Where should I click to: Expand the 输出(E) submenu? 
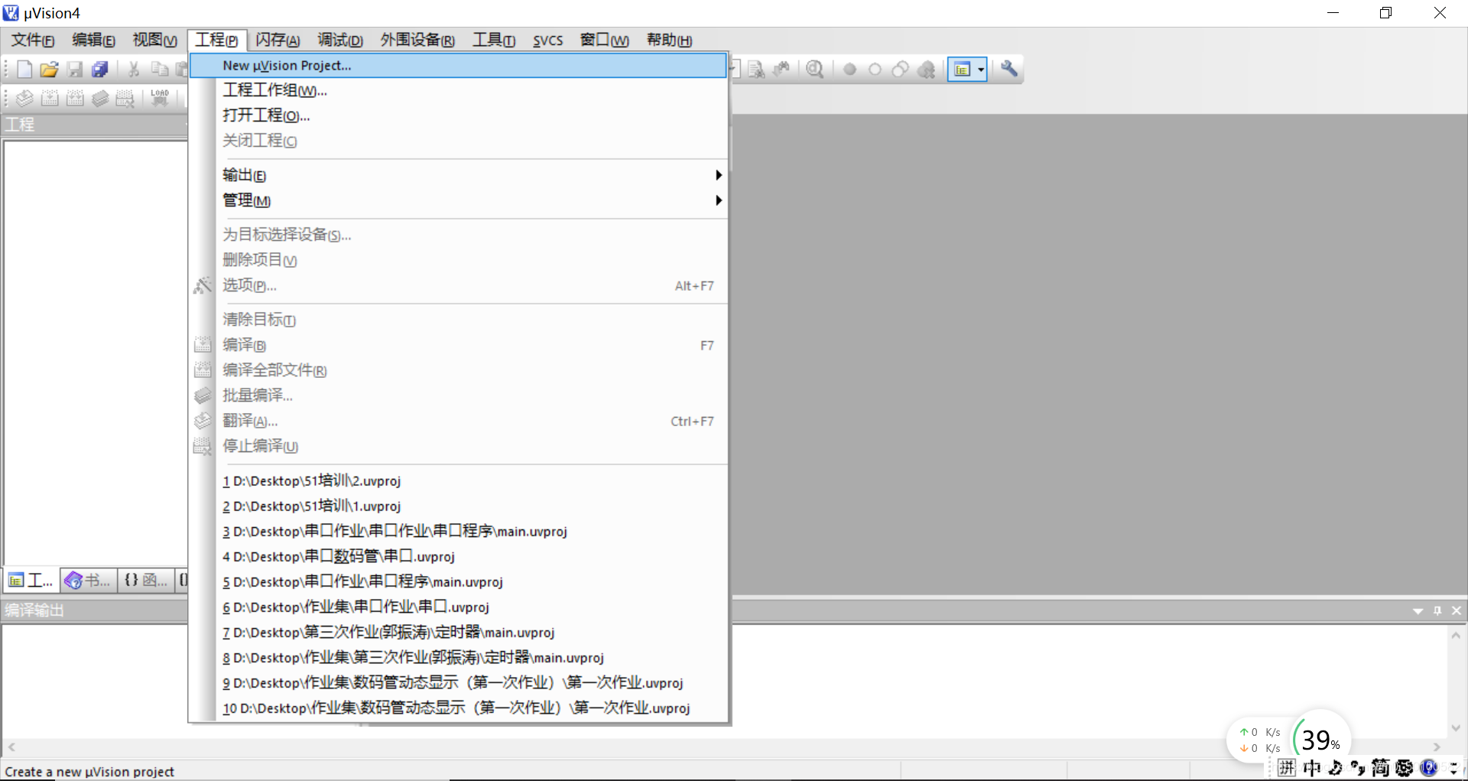pos(458,175)
